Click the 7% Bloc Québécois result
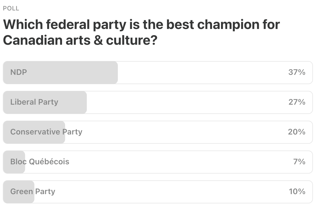This screenshot has width=318, height=211. [x=299, y=162]
